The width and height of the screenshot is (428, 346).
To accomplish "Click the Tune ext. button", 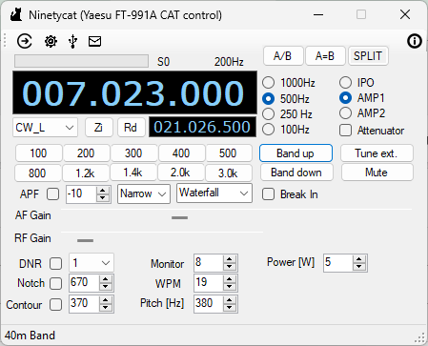I will 377,153.
